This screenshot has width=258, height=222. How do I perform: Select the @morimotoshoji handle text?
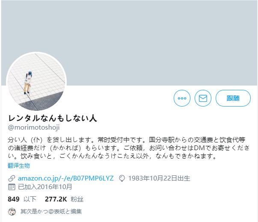(33, 127)
